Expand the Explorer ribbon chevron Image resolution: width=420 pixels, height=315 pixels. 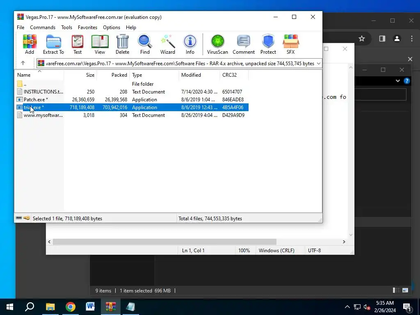click(398, 81)
